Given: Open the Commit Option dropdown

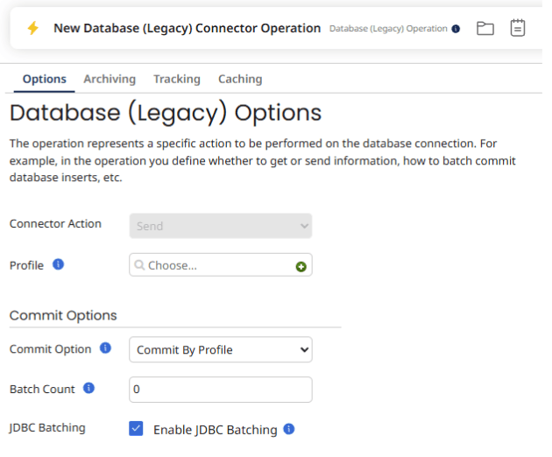Looking at the screenshot, I should coord(221,349).
